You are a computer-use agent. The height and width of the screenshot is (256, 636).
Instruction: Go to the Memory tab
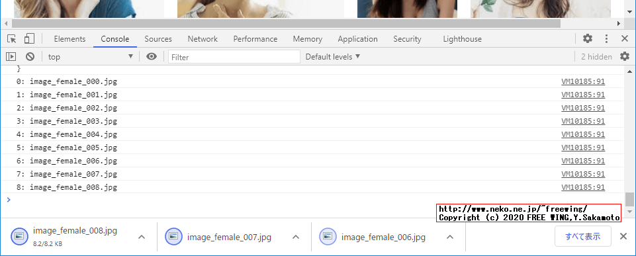tap(308, 39)
